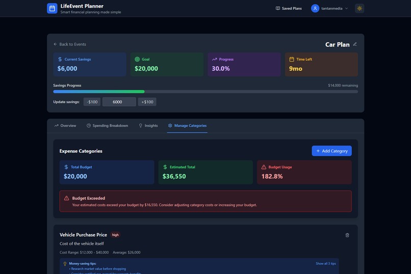Edit the Car Plan name with the pencil icon
This screenshot has height=274, width=411.
click(355, 44)
